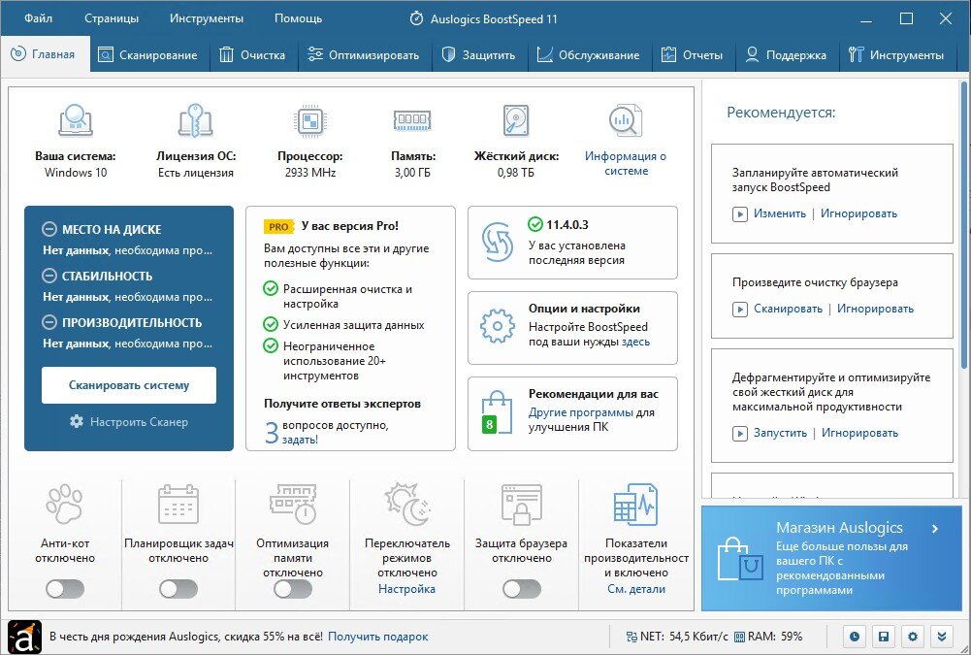This screenshot has width=971, height=655.
Task: Click the Auslogics logo in the status bar
Action: (25, 637)
